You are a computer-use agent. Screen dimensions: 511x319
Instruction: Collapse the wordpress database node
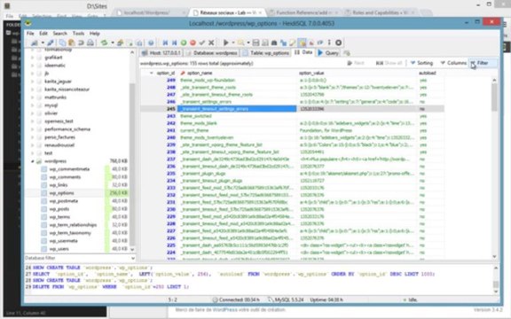[x=33, y=161]
